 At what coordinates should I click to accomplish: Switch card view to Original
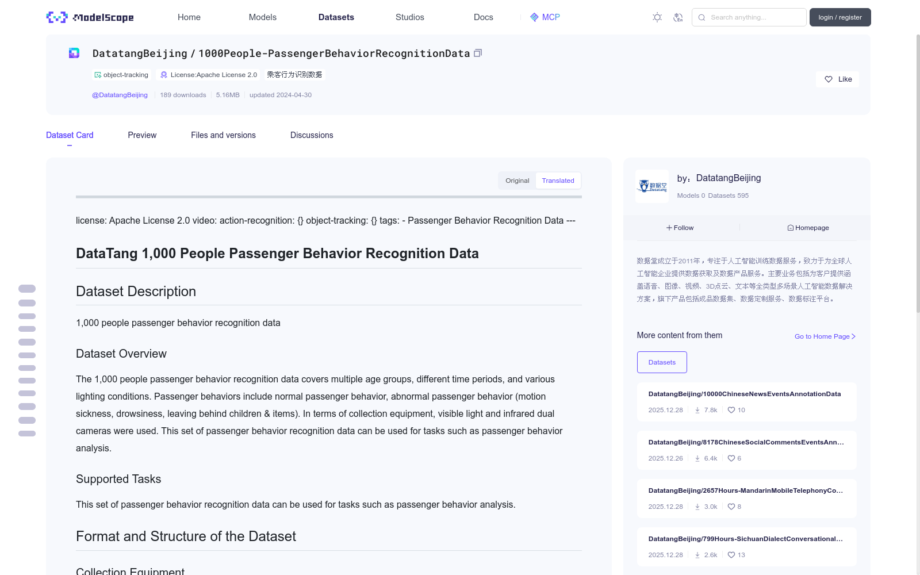(x=517, y=181)
